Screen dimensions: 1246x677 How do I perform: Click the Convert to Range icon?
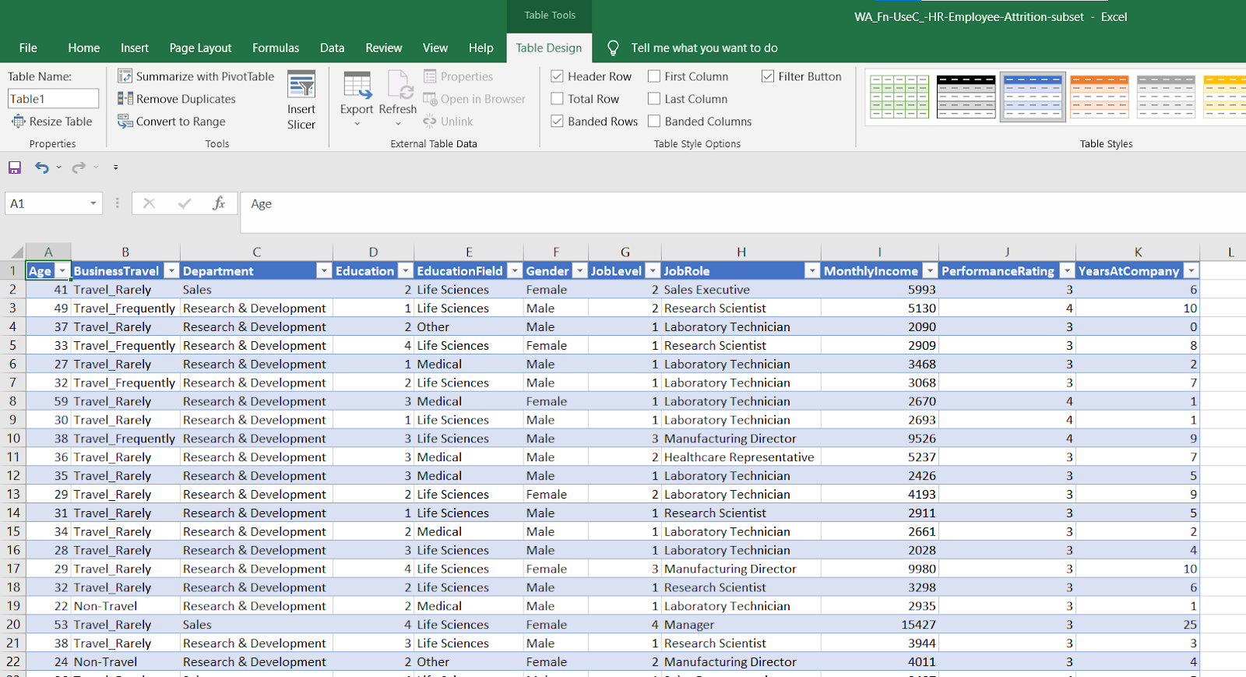click(125, 122)
